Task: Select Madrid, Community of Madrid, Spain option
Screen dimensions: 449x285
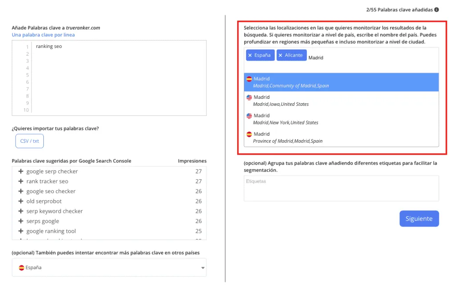Action: click(341, 82)
